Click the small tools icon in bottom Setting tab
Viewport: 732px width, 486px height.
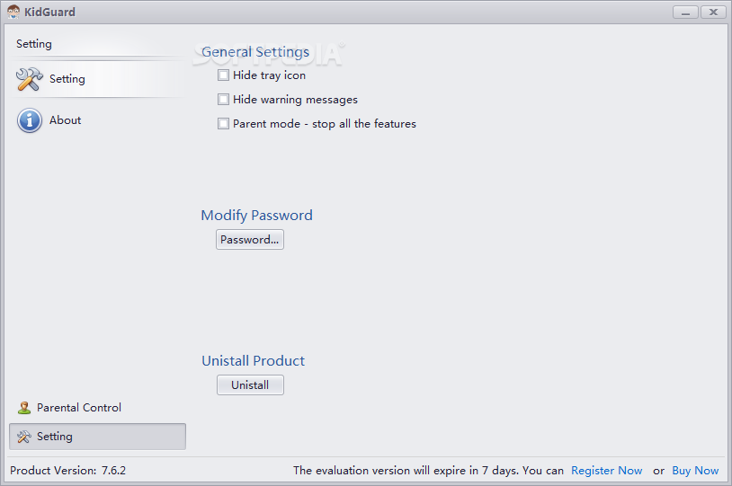[24, 437]
